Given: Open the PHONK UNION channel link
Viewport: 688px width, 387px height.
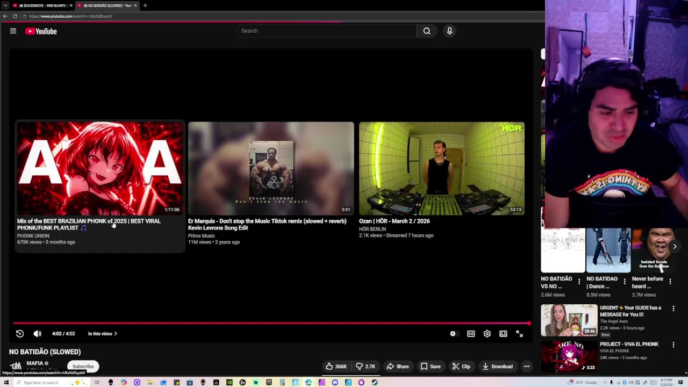Looking at the screenshot, I should 33,235.
